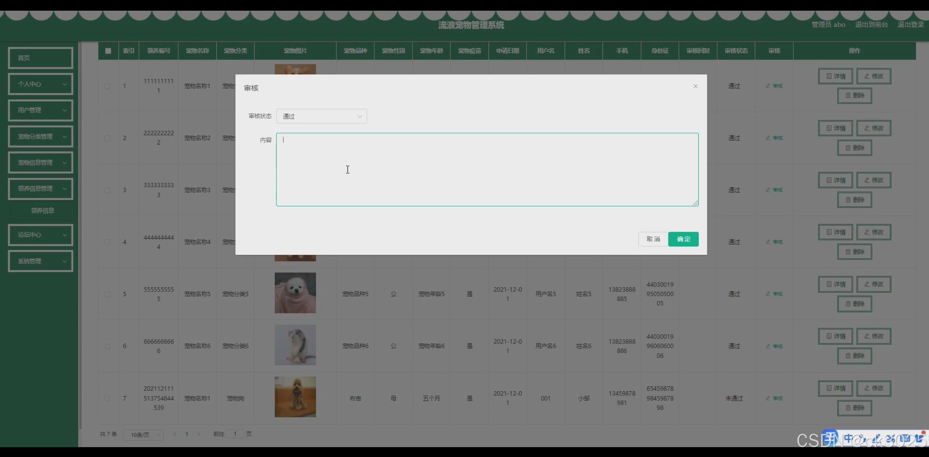Open the 审核状态 dropdown showing 通过
The height and width of the screenshot is (457, 929).
point(321,116)
